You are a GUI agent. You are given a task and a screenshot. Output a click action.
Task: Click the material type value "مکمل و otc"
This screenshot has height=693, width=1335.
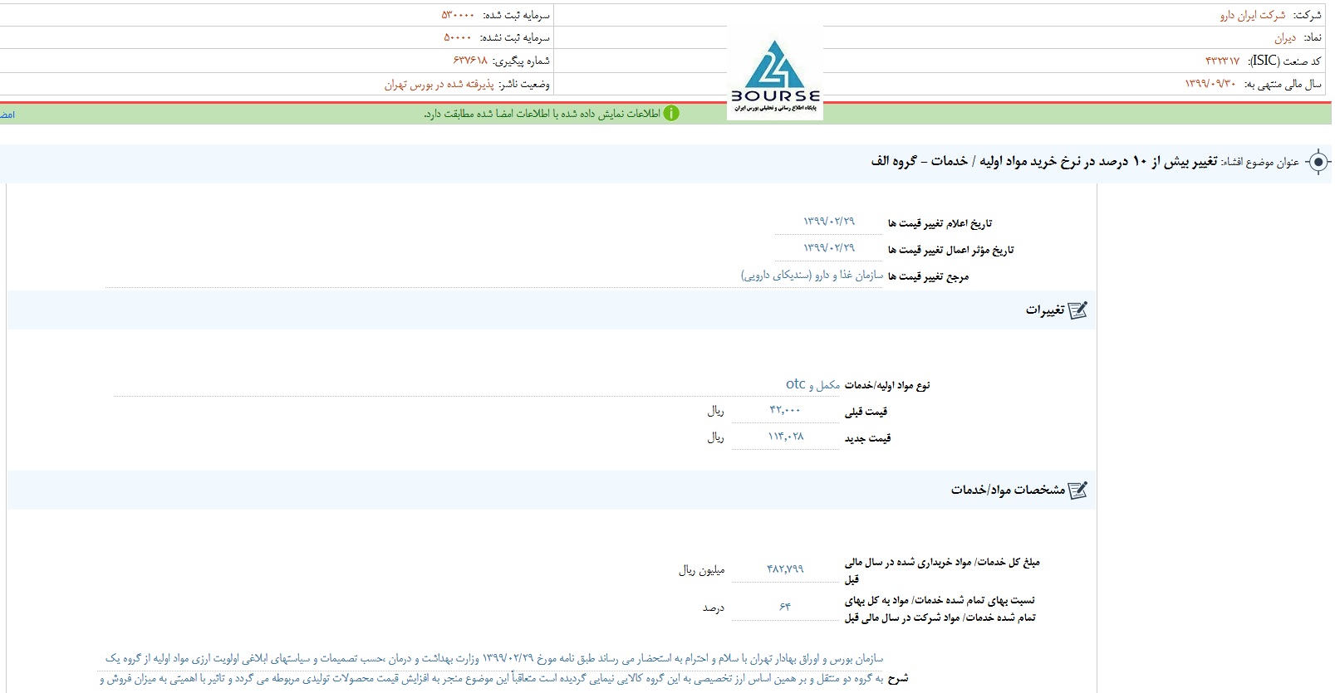812,384
